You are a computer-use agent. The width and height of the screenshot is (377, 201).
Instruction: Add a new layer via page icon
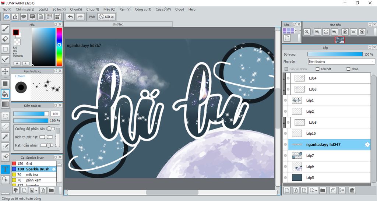(287, 190)
